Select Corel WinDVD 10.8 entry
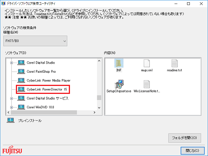The width and height of the screenshot is (208, 156). point(40,107)
